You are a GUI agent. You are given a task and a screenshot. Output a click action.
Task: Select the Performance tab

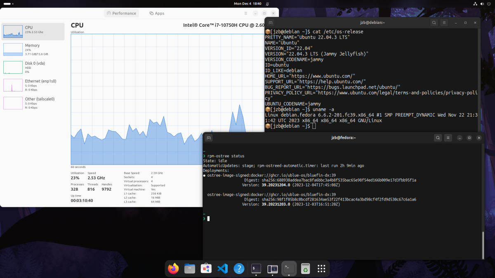pos(121,13)
